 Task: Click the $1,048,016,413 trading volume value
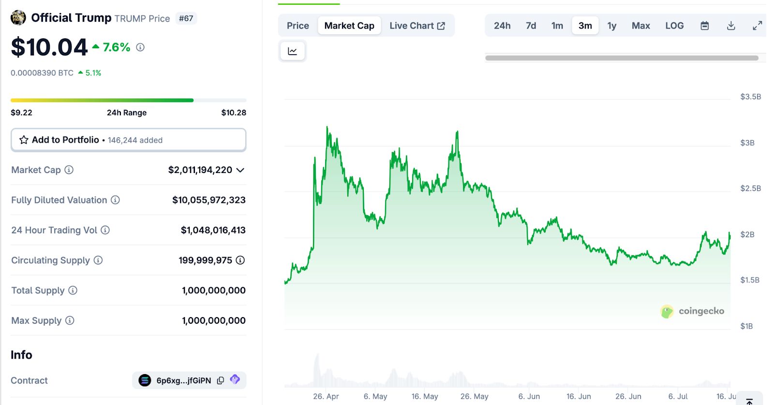[213, 230]
